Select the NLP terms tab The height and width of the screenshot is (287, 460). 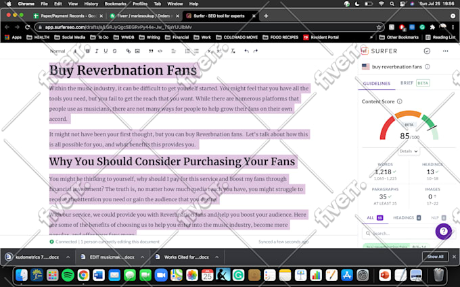click(x=438, y=217)
